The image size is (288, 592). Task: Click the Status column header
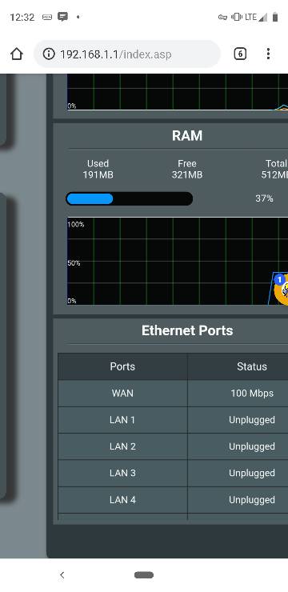252,366
